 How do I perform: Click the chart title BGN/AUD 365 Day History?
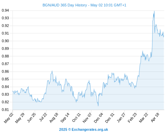(65, 5)
